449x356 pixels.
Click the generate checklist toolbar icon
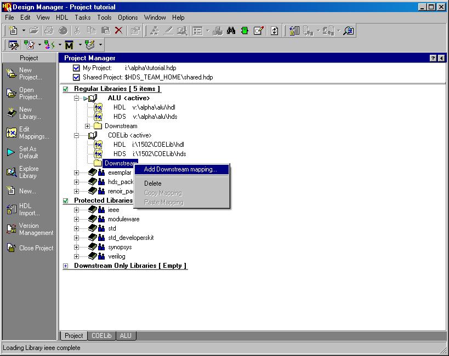(x=29, y=45)
